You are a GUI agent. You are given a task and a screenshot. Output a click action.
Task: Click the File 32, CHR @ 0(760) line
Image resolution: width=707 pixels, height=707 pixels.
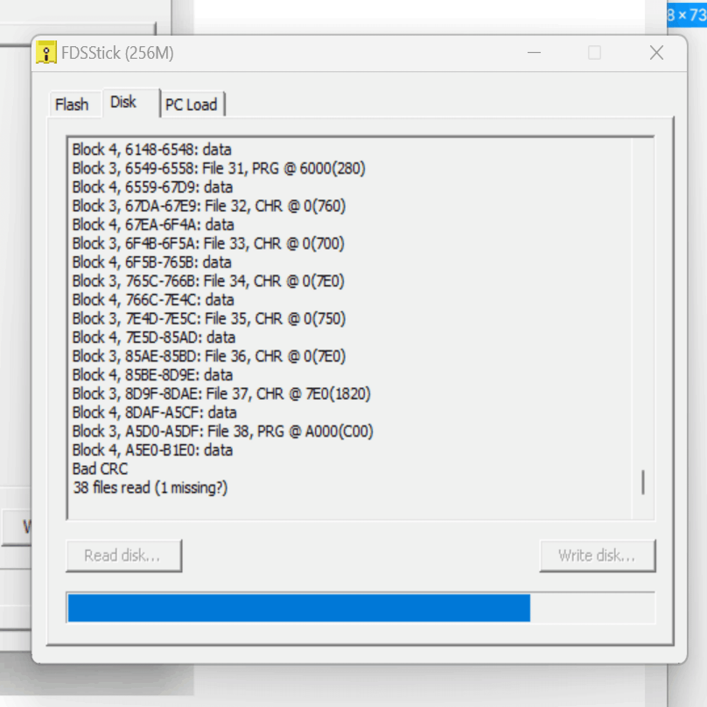click(209, 206)
